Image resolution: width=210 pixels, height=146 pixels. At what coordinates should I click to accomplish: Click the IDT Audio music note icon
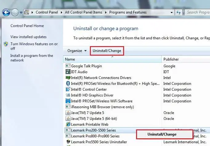coord(68,72)
